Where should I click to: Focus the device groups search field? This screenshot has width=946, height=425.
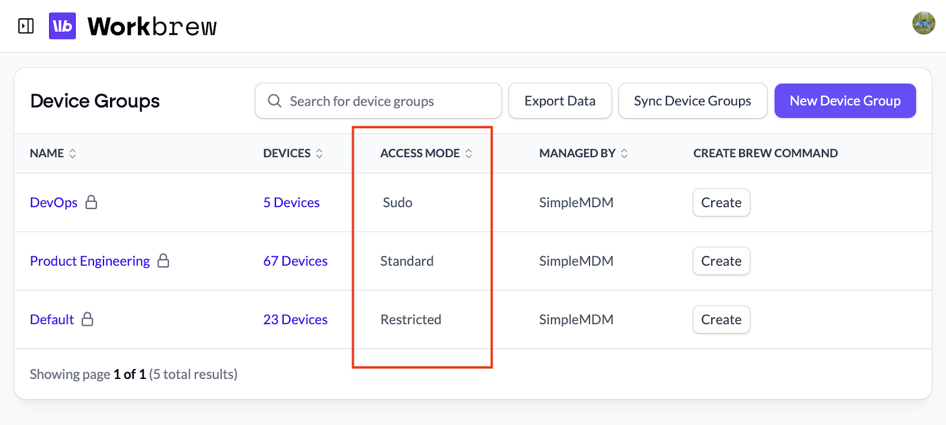[384, 101]
